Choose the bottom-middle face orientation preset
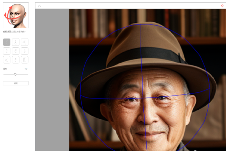Image resolution: width=226 pixels, height=151 pixels. tap(16, 60)
